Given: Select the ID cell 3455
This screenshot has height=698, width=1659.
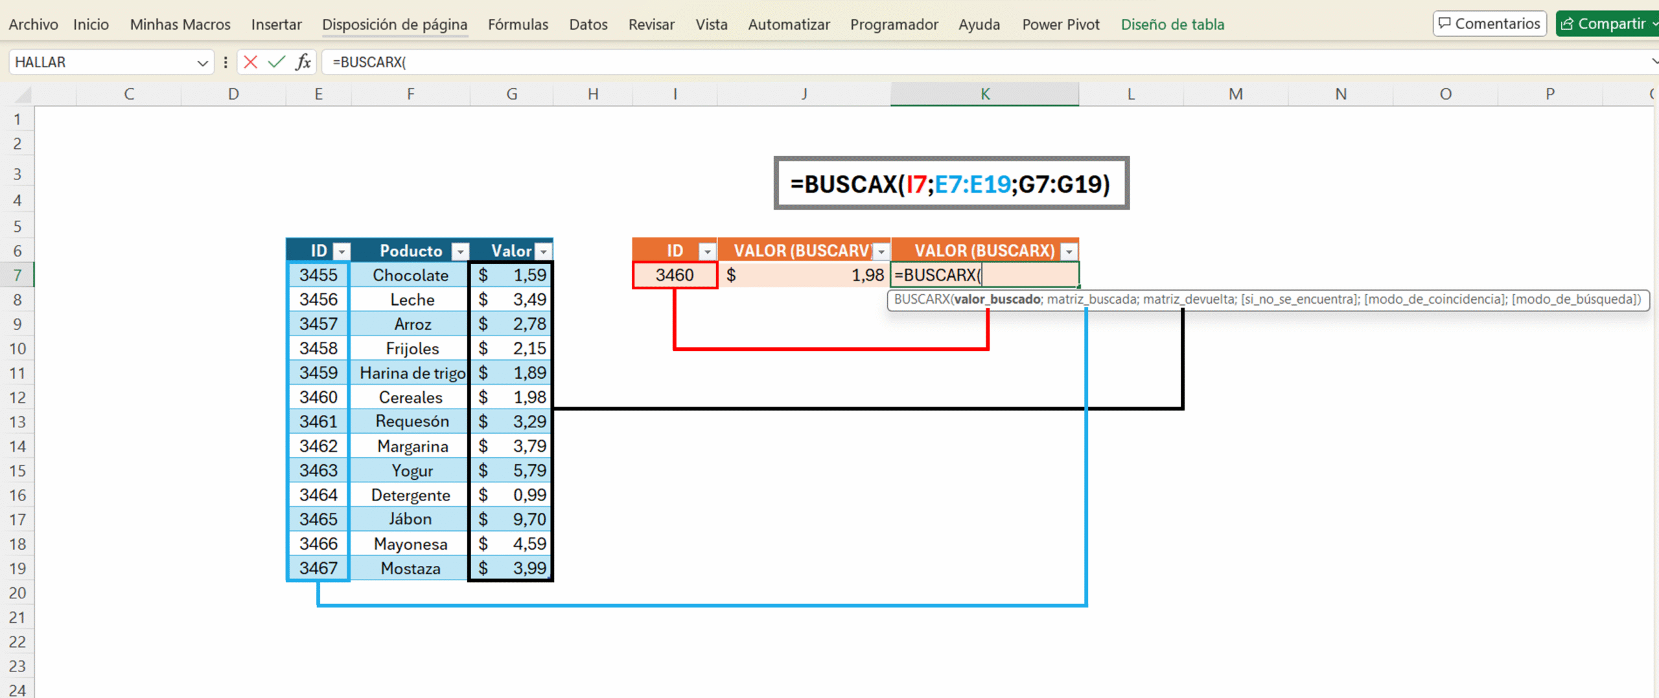Looking at the screenshot, I should click(x=318, y=275).
